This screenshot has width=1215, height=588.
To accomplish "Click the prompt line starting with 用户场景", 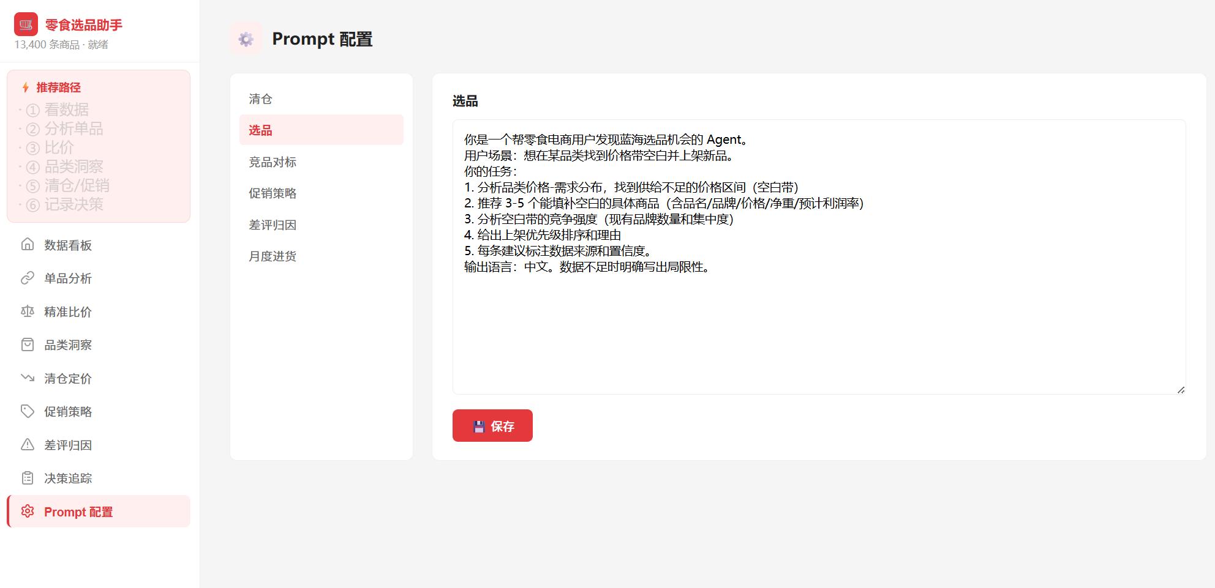I will [599, 155].
